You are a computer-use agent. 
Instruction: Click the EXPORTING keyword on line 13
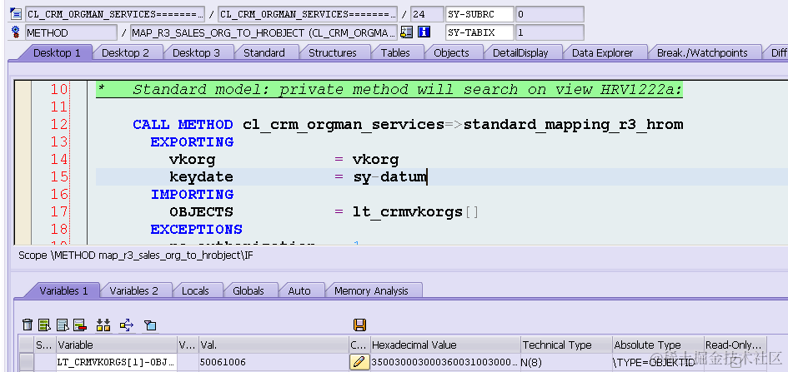click(x=192, y=141)
